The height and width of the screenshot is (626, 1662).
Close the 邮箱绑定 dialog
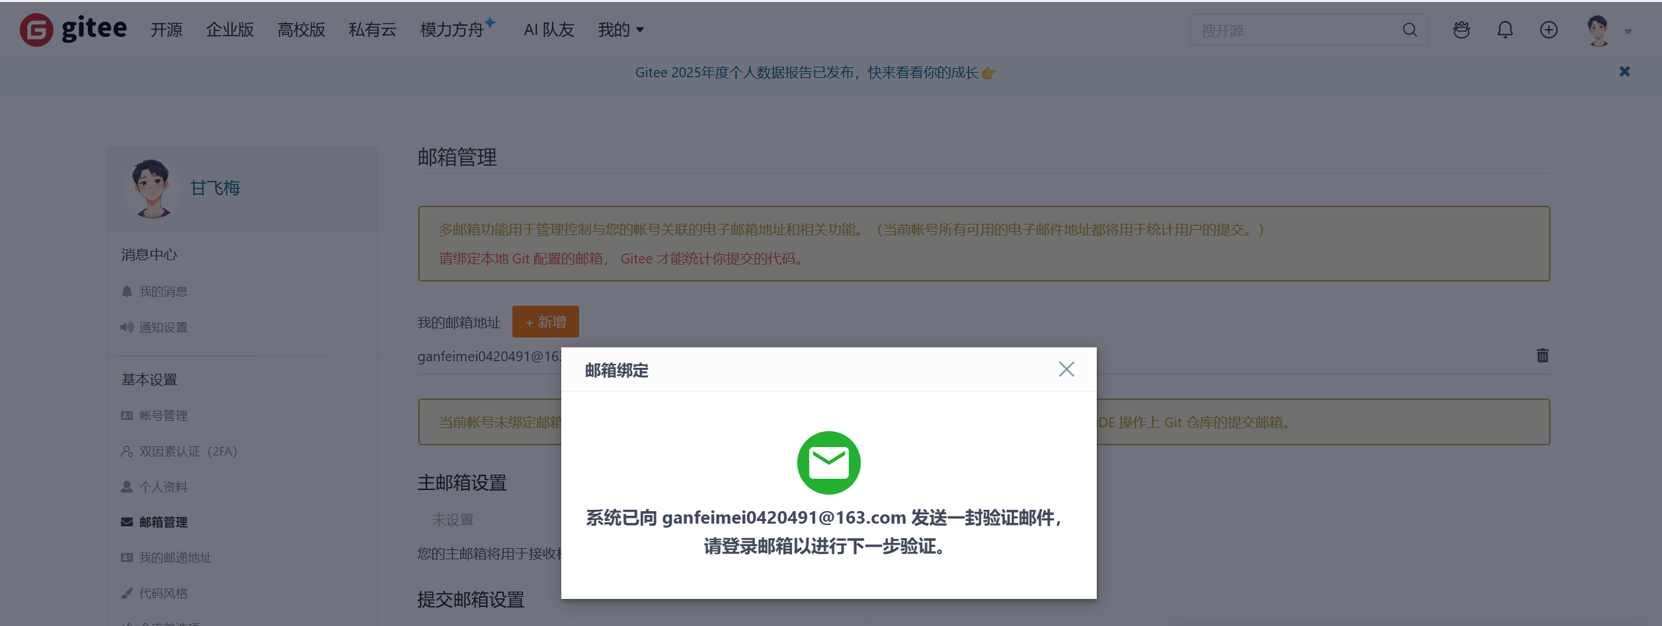(1066, 369)
